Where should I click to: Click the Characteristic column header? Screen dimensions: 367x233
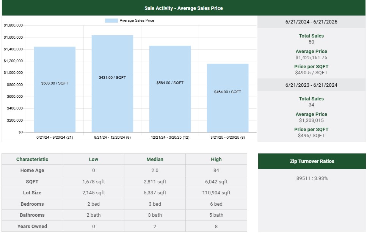click(x=32, y=160)
